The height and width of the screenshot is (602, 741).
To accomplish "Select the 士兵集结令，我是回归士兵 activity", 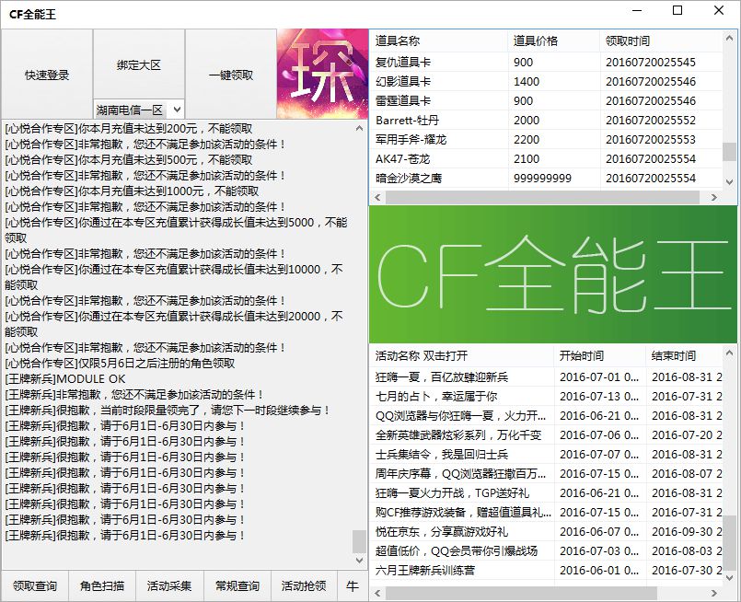I will coord(546,454).
